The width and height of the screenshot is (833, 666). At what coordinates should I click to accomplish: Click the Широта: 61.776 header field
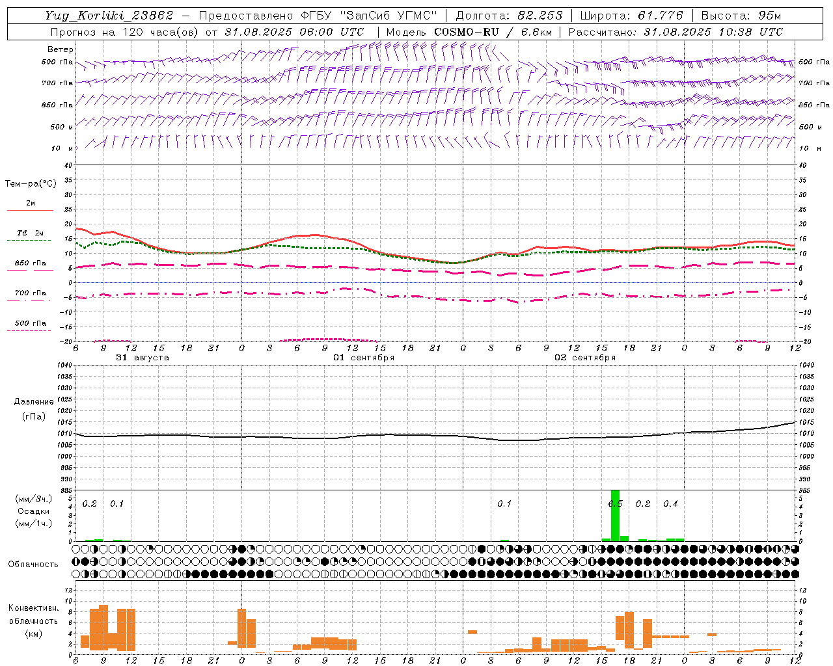[631, 16]
